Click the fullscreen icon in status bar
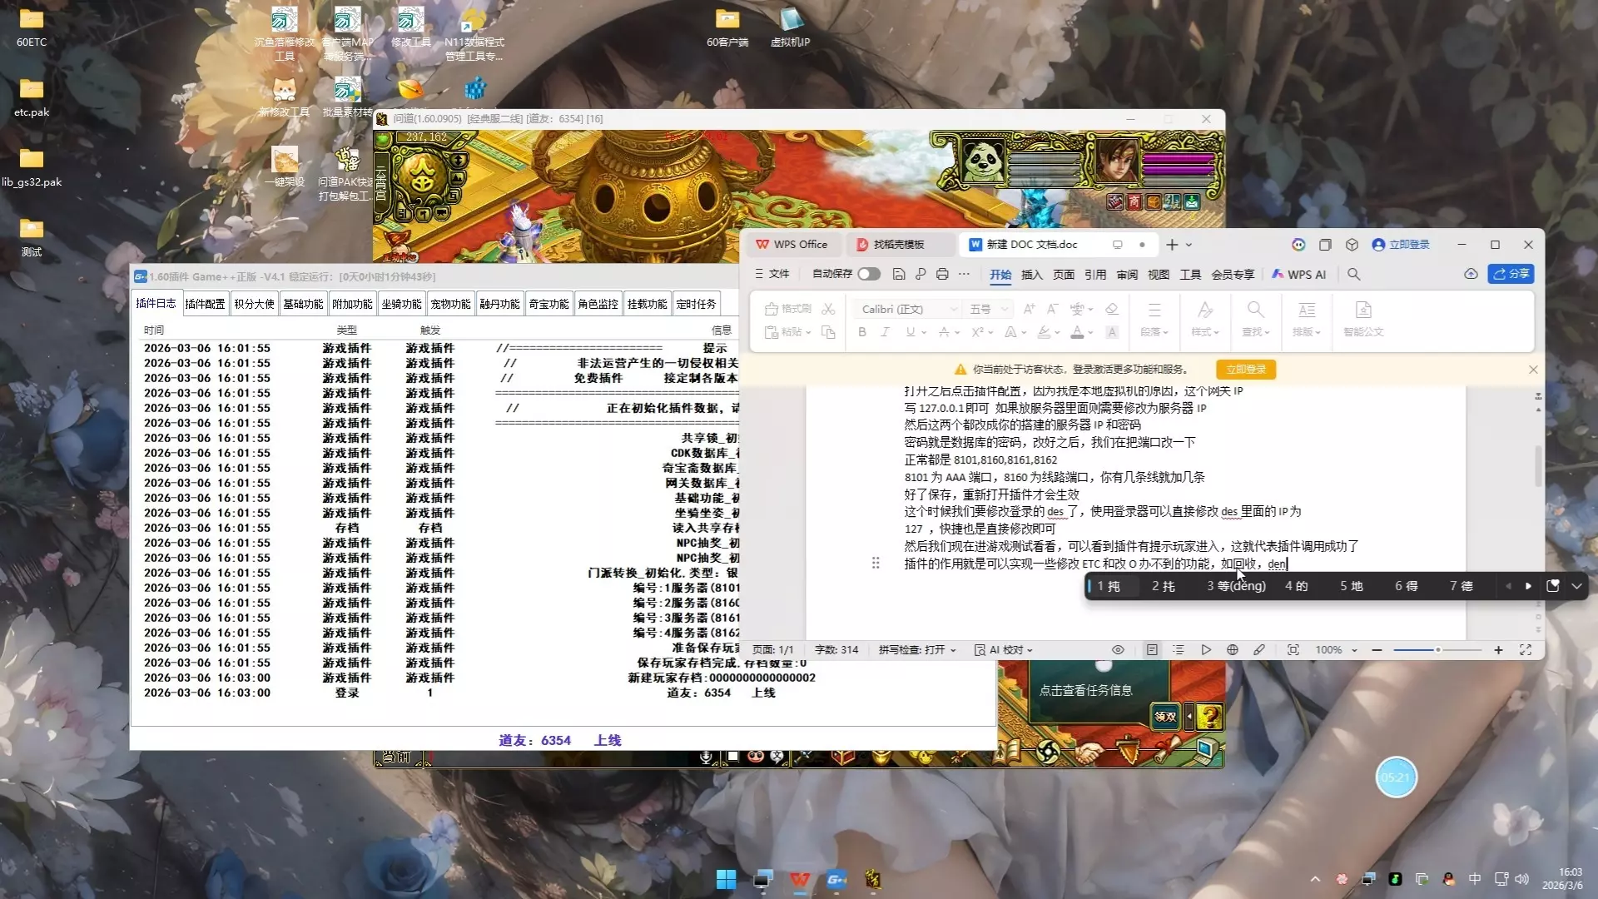This screenshot has width=1598, height=899. [1526, 650]
